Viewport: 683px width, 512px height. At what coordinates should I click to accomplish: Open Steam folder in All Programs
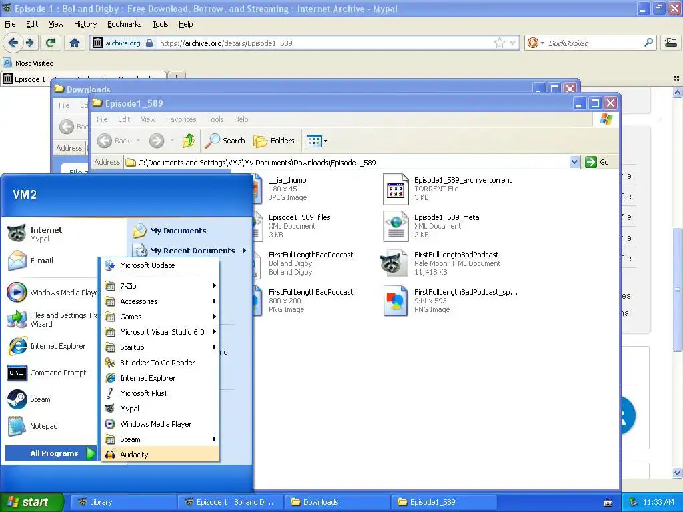click(160, 439)
